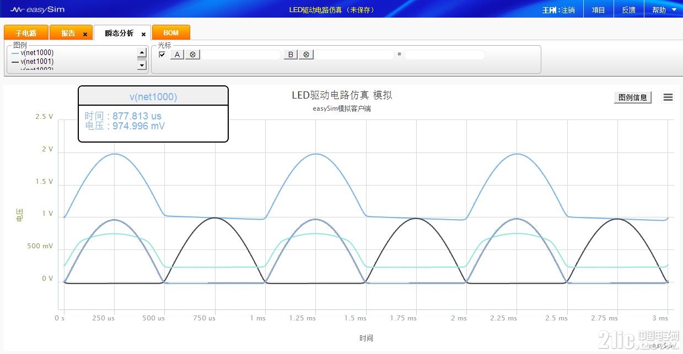Click the 时间 x-axis title

[x=366, y=338]
